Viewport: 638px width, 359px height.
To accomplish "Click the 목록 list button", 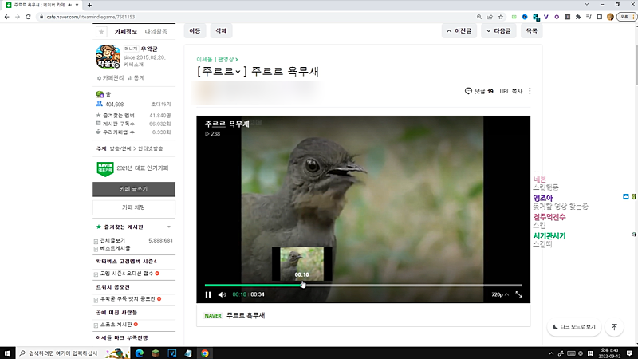I will tap(532, 31).
